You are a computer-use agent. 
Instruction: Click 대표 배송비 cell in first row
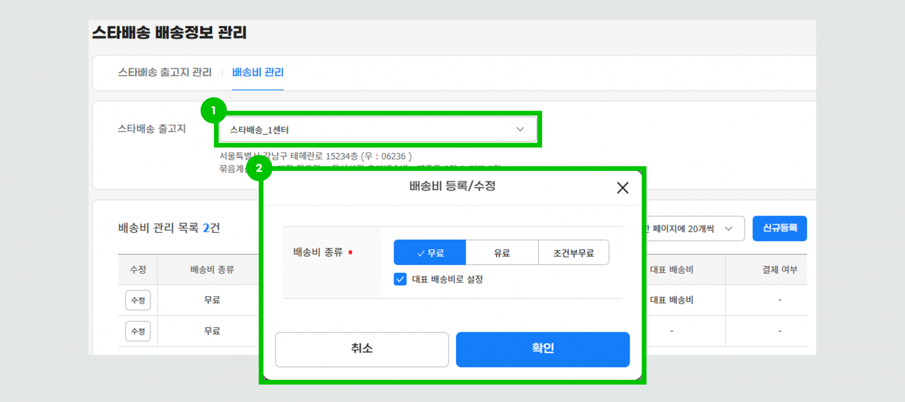[672, 300]
